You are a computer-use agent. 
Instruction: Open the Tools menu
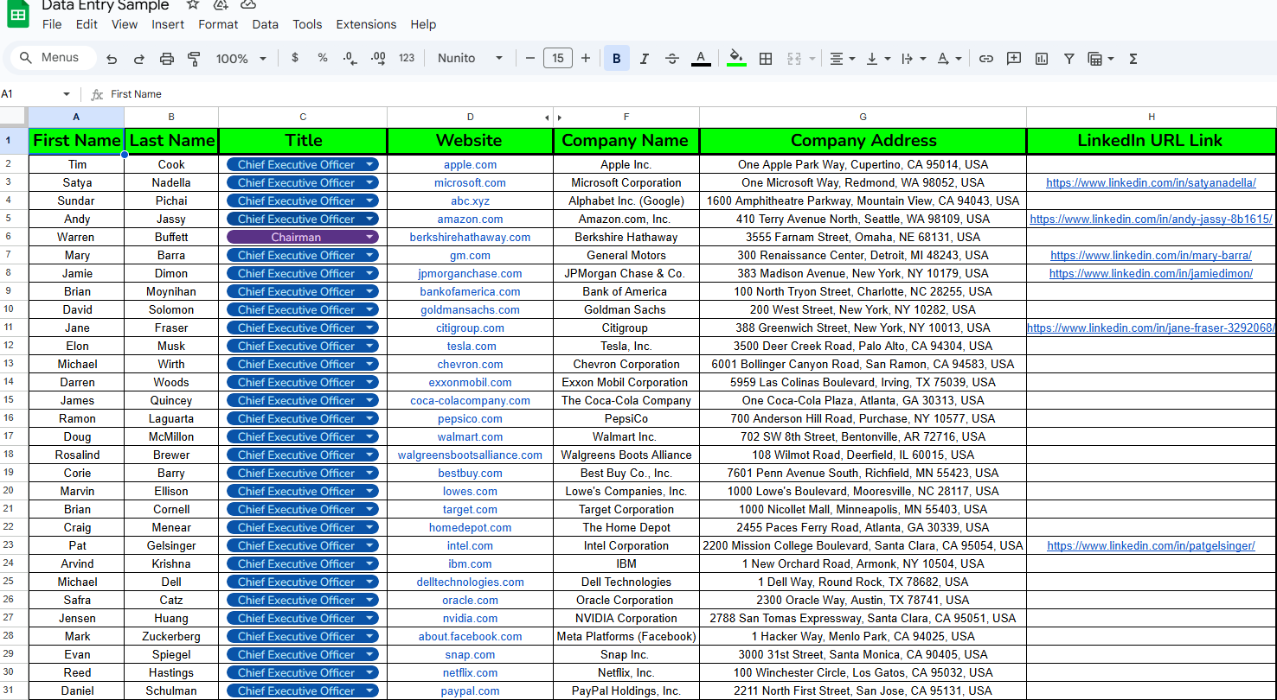pyautogui.click(x=307, y=24)
